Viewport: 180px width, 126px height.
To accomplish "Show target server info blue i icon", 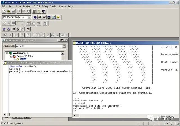I will (x=35, y=17).
